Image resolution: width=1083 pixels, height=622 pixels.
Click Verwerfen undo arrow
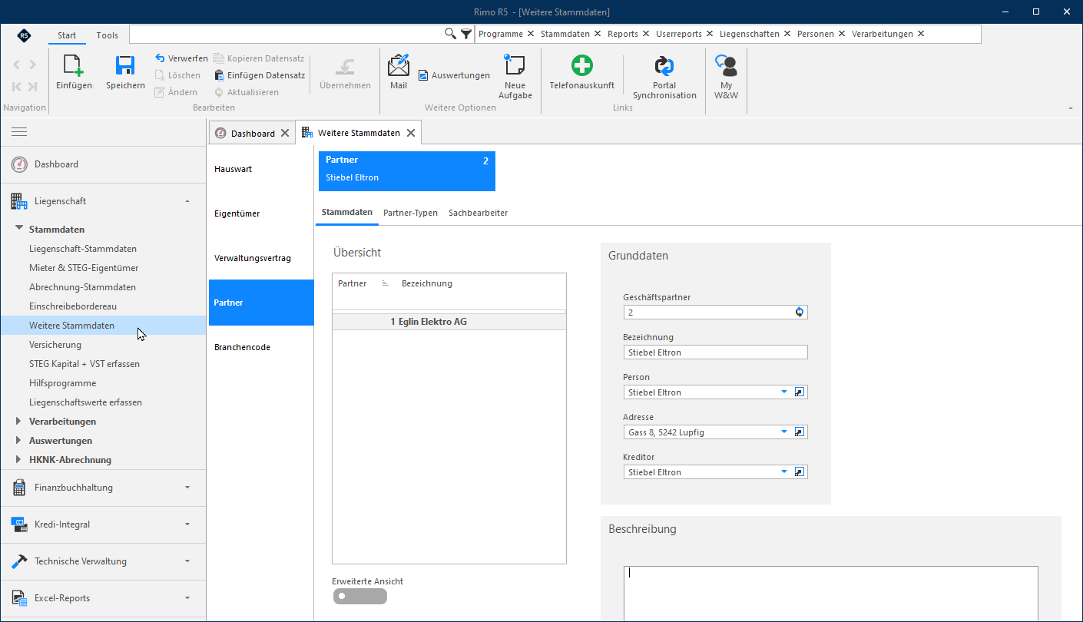tap(181, 58)
